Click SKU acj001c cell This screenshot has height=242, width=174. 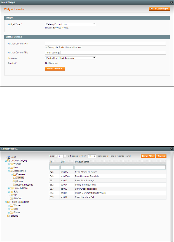[67, 172]
